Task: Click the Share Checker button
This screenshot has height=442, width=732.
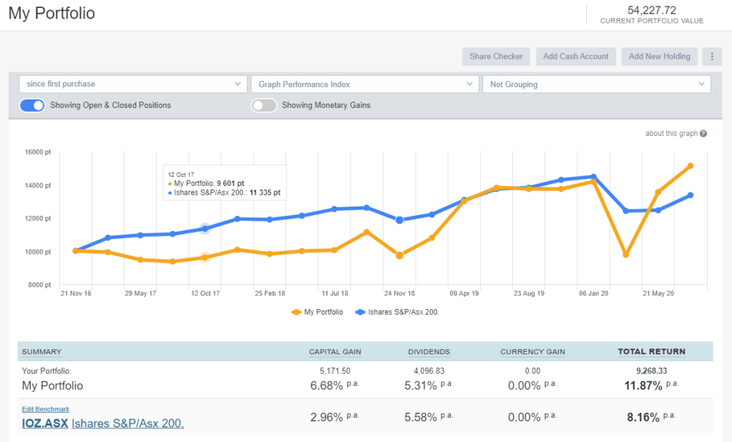Action: pyautogui.click(x=496, y=57)
